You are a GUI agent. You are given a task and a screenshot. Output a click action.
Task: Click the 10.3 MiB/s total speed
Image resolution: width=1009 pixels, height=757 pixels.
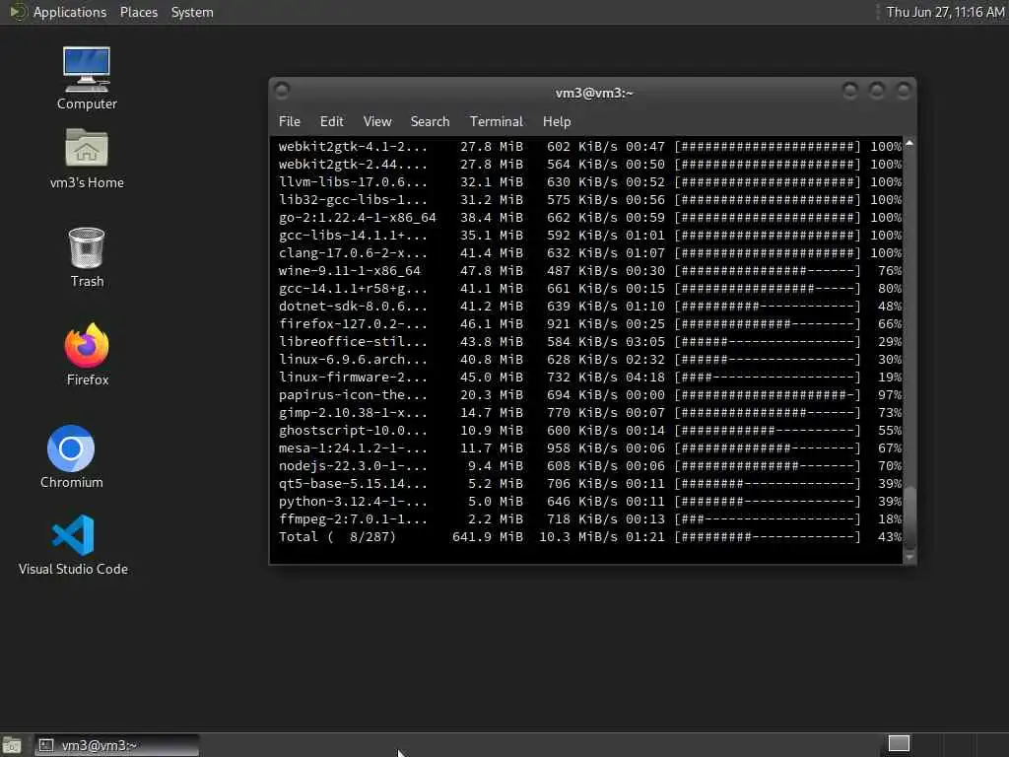click(x=577, y=537)
